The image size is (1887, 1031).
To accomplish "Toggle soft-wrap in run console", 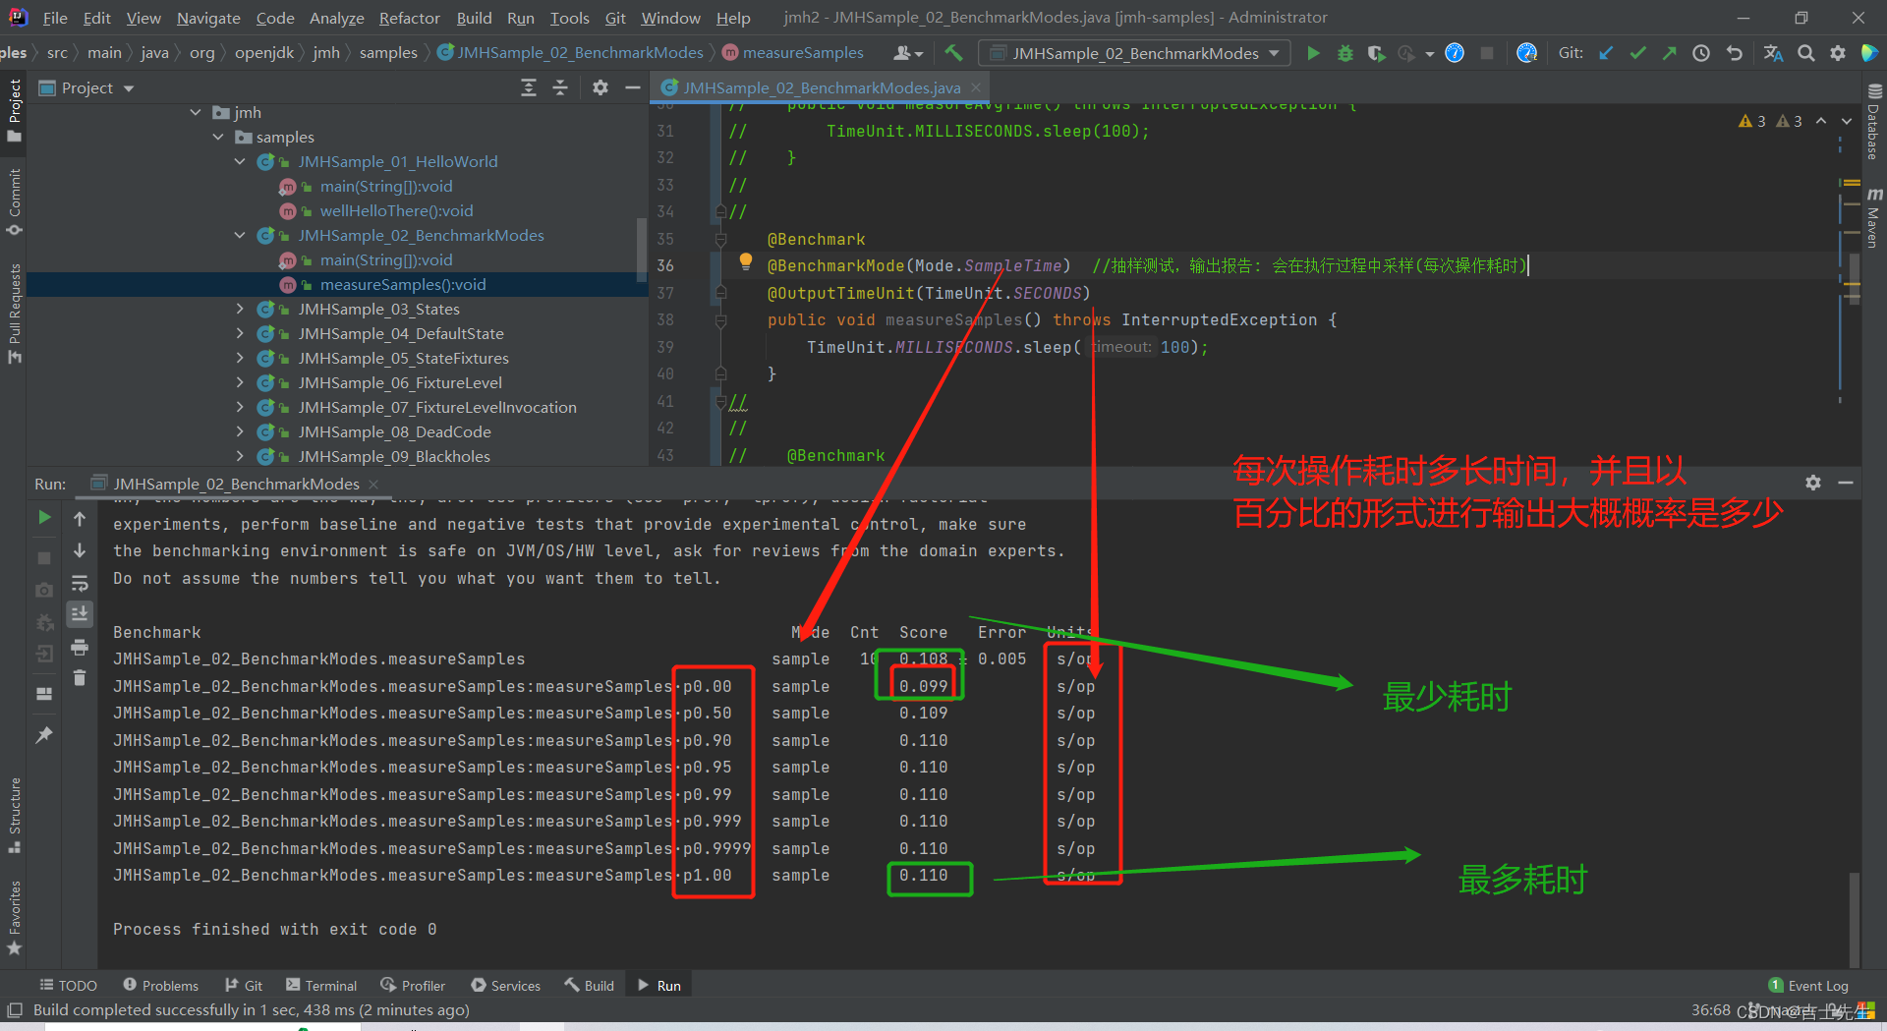I will click(80, 583).
